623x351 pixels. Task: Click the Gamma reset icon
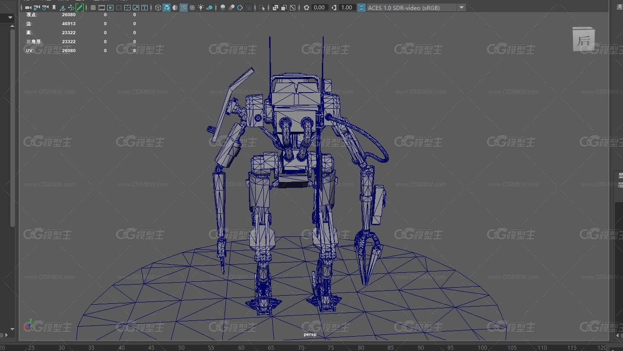pyautogui.click(x=334, y=8)
